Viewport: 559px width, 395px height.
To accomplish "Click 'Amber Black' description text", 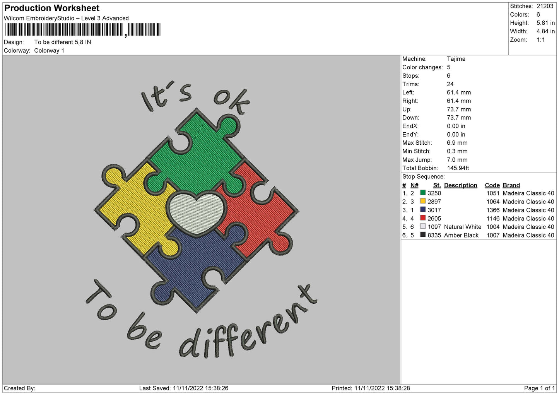I will (x=462, y=235).
